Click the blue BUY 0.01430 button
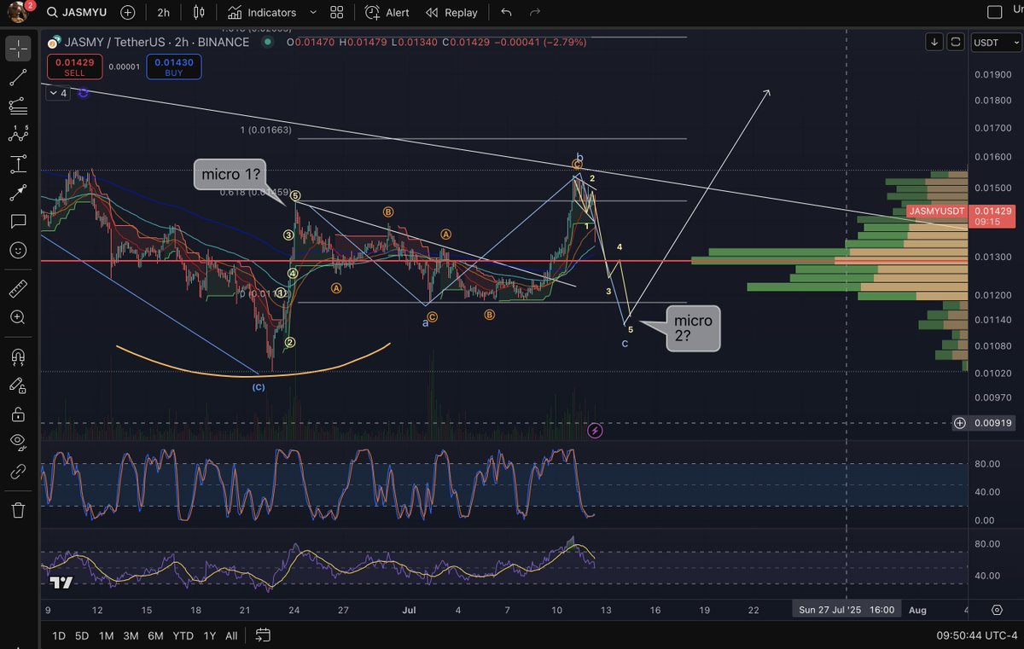This screenshot has height=649, width=1024. (174, 67)
